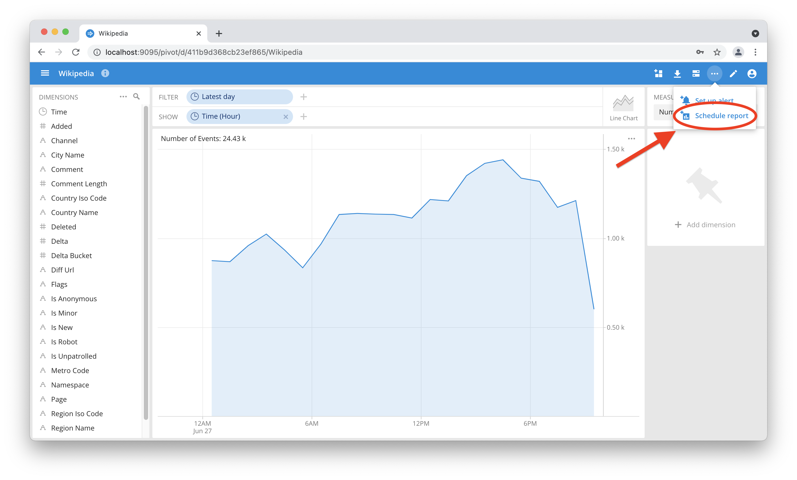Click the search icon in the Dimensions panel
The height and width of the screenshot is (480, 797).
pyautogui.click(x=136, y=96)
